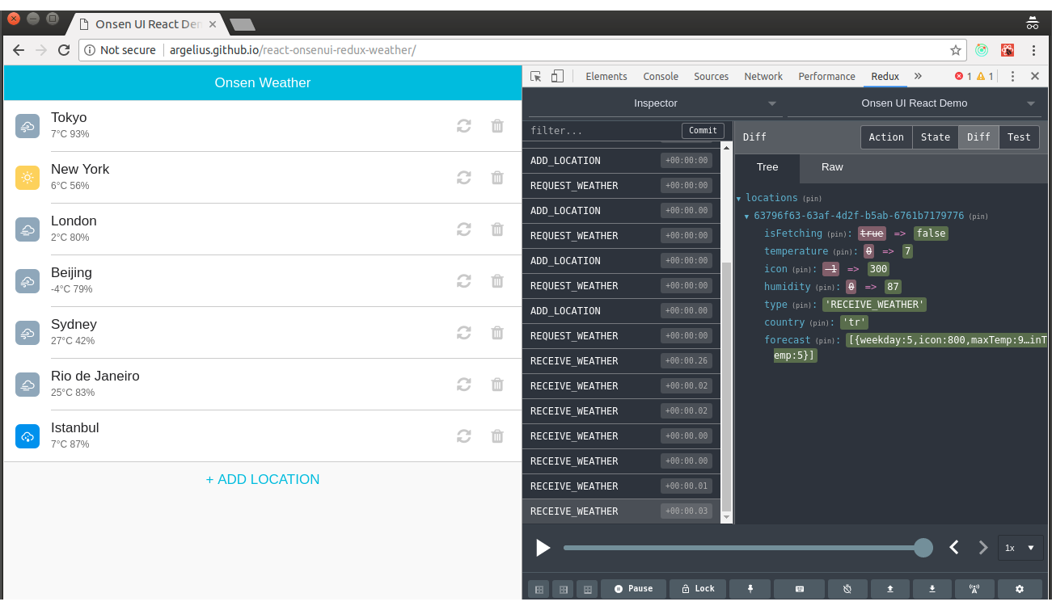This screenshot has height=610, width=1052.
Task: Refresh Tokyo weather
Action: tap(464, 126)
